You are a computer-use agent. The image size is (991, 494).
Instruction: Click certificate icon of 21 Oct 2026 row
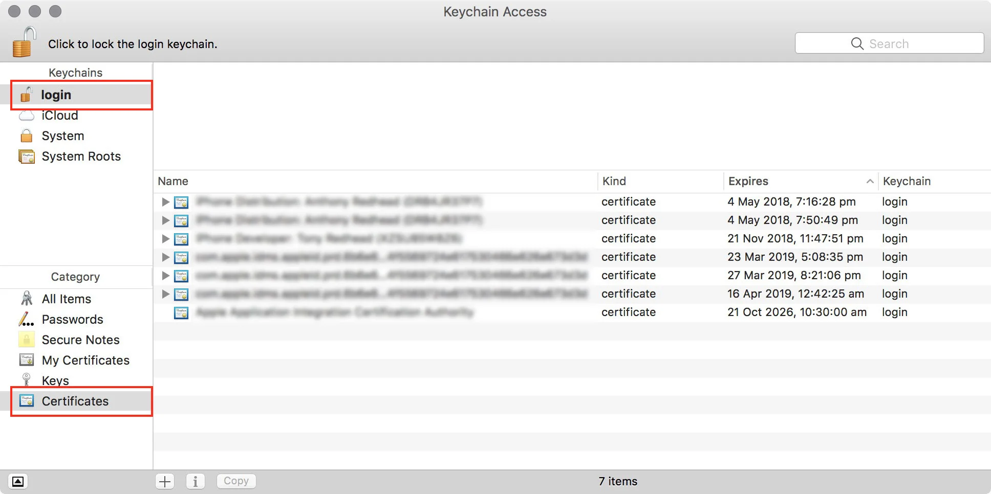181,313
